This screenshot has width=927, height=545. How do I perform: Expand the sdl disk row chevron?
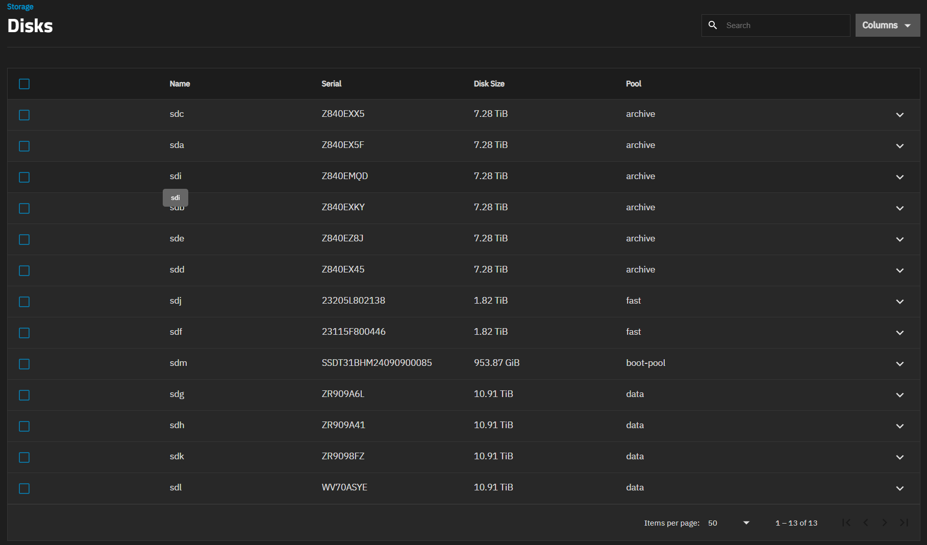[x=899, y=488]
